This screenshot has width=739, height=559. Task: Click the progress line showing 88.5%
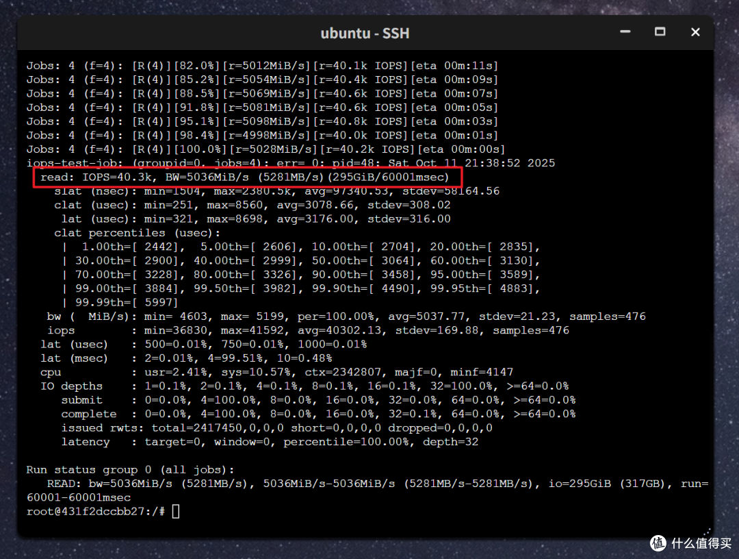pos(262,93)
